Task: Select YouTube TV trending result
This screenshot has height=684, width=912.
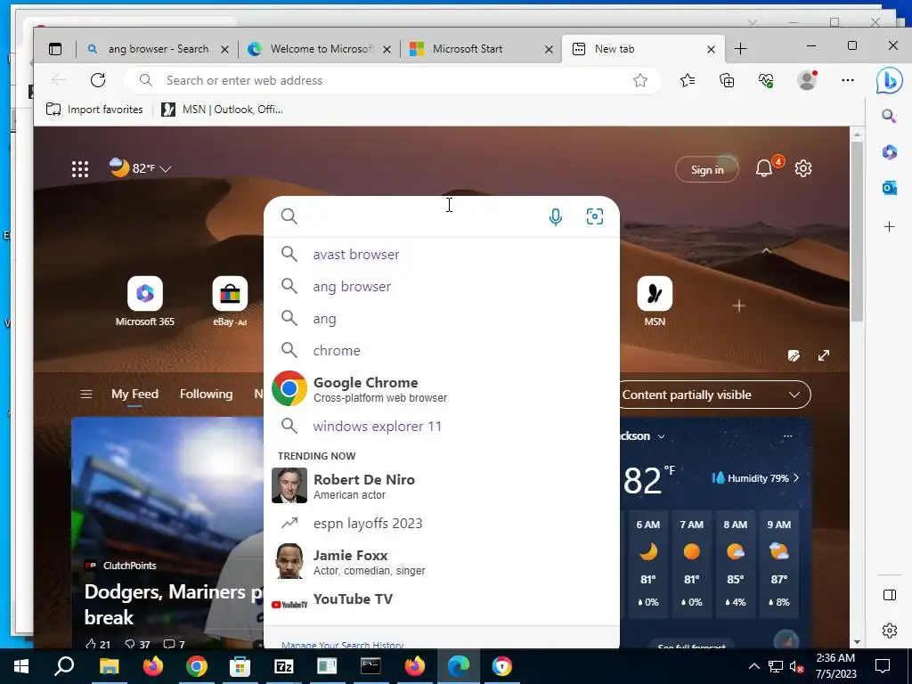Action: click(x=442, y=599)
